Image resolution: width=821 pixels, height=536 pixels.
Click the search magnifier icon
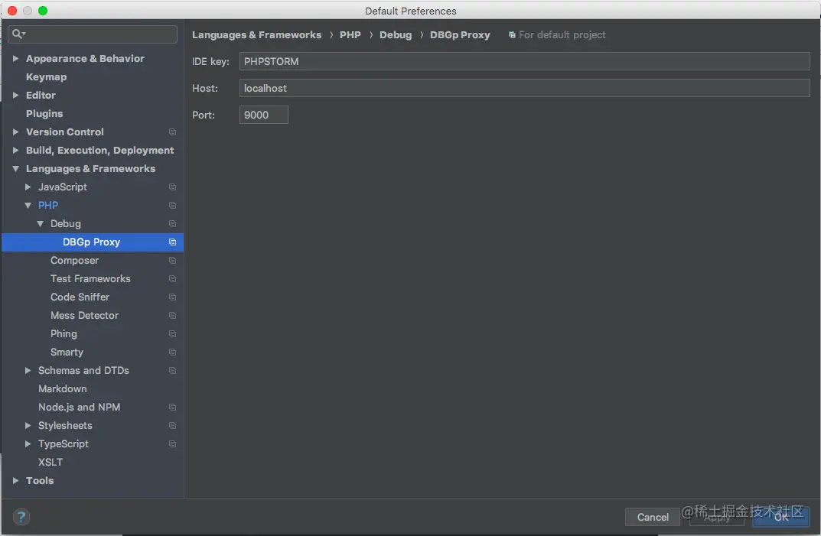click(18, 34)
